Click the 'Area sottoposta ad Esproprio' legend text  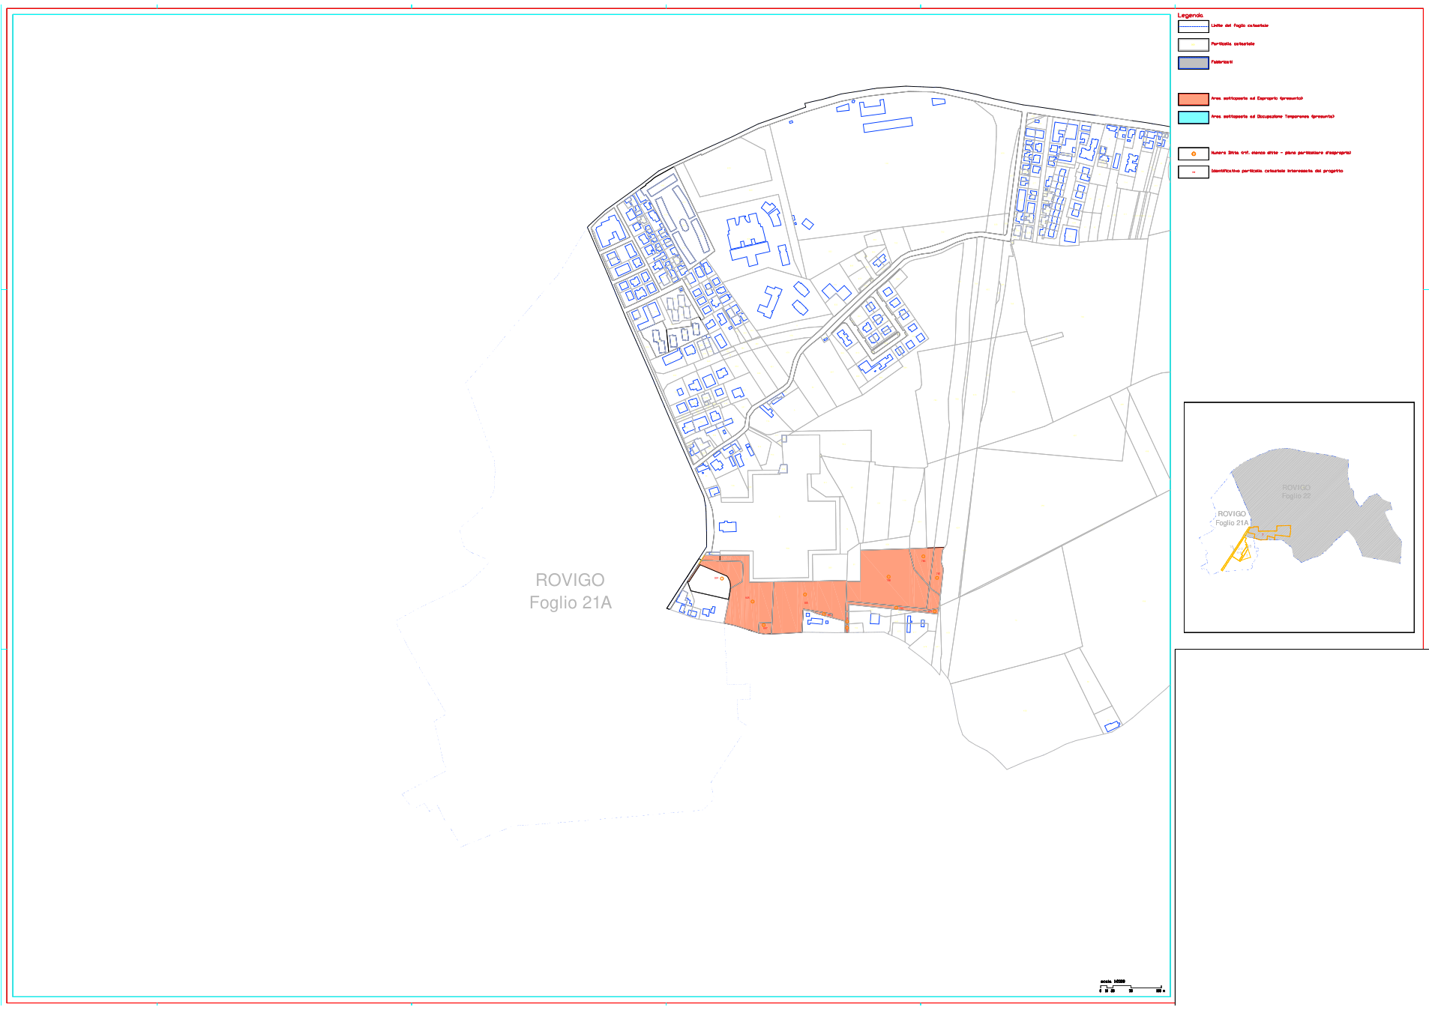click(x=1257, y=98)
